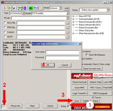Click the browse button for PPM File
This screenshot has height=111, width=113.
[x=68, y=28]
